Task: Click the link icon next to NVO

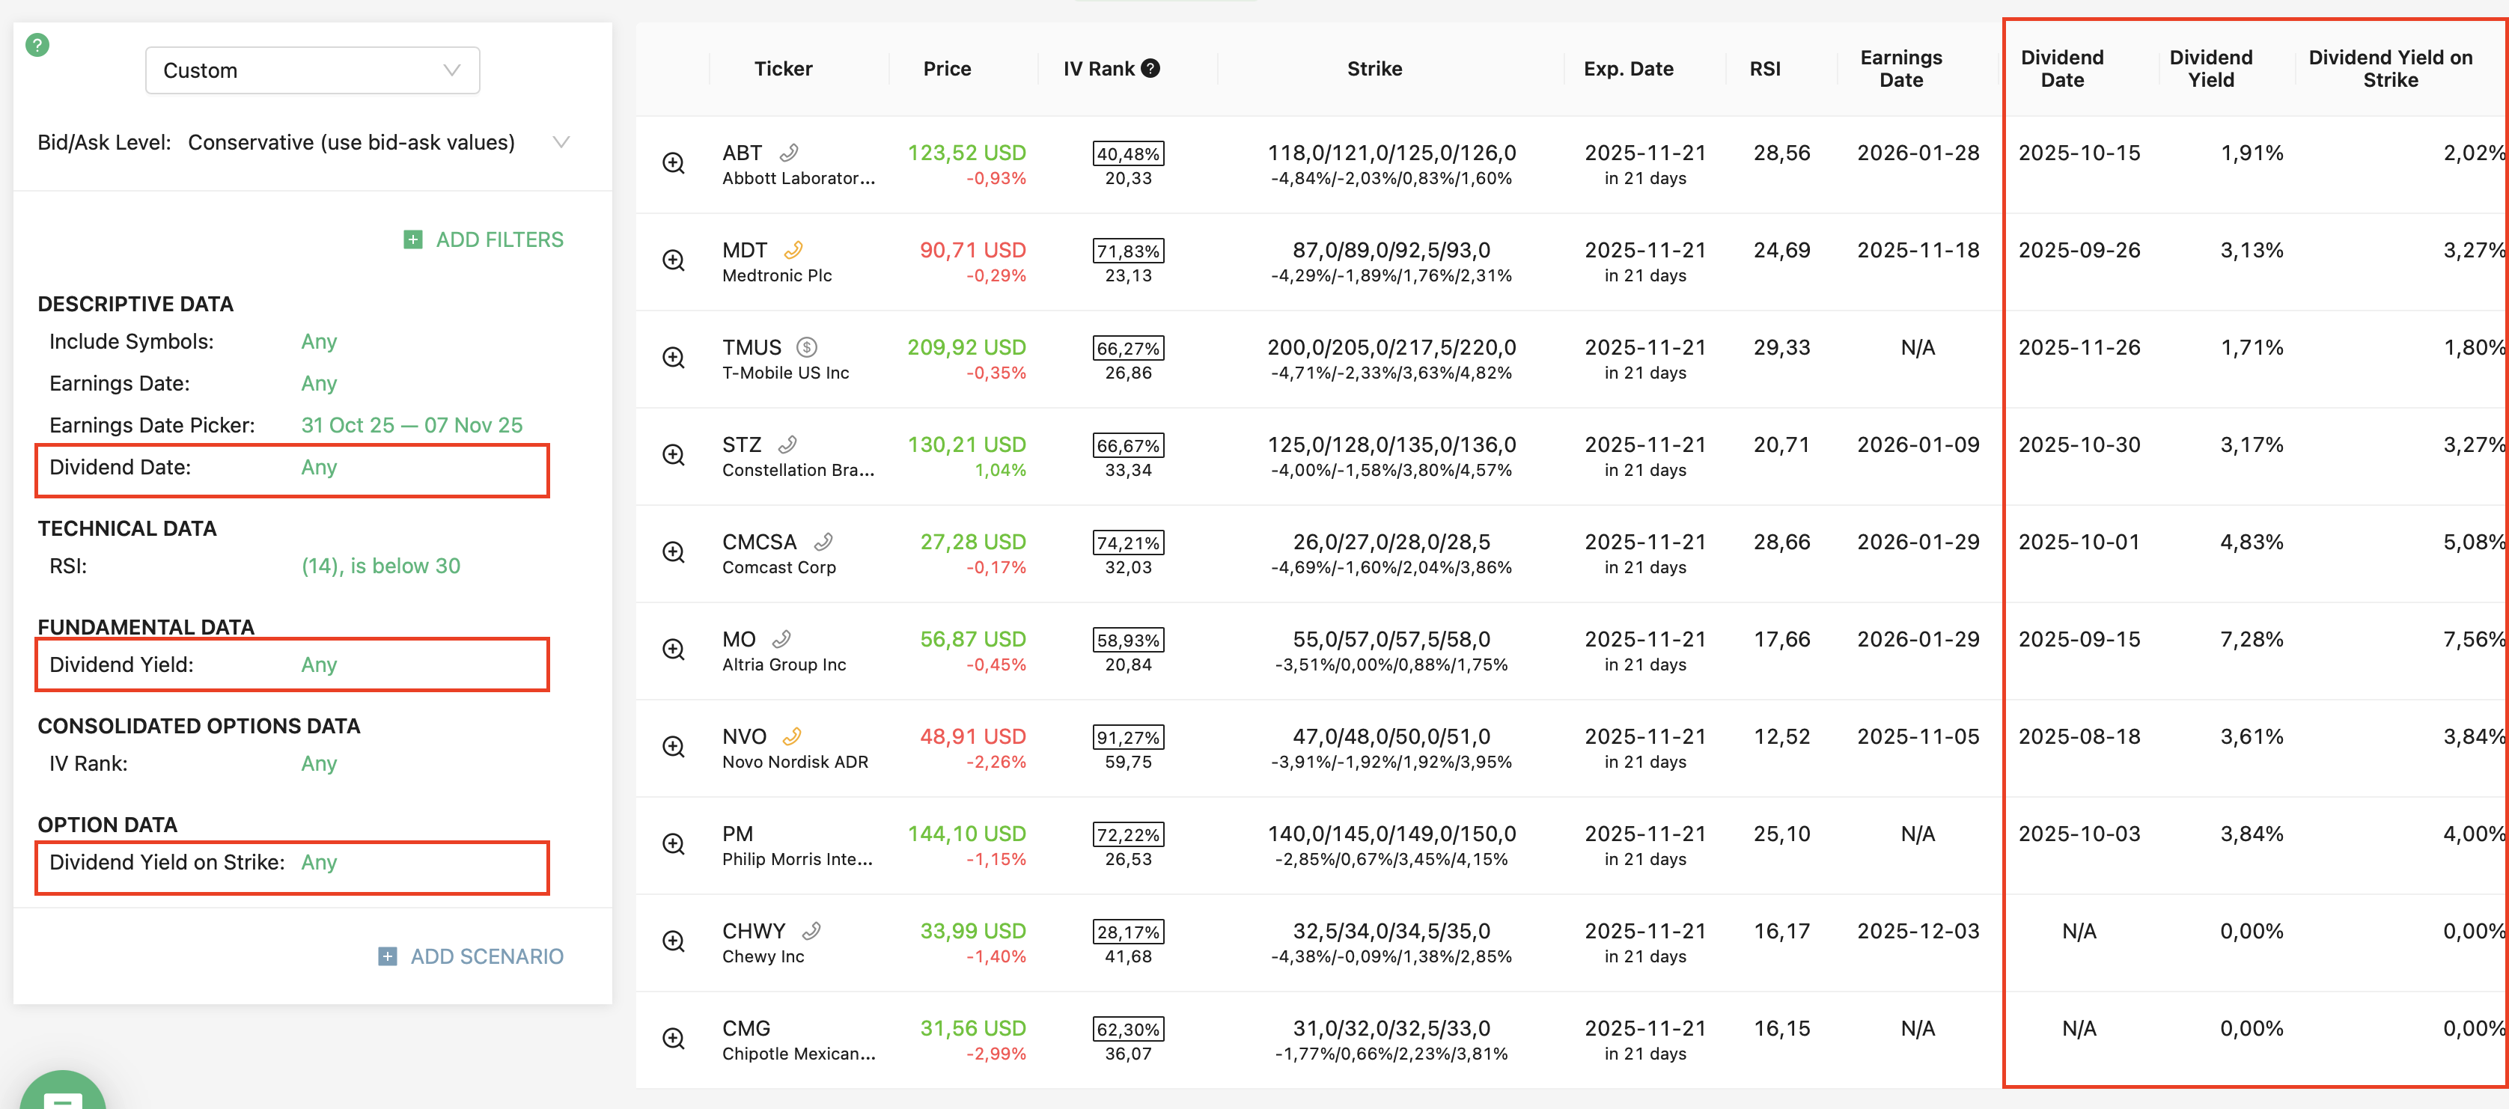Action: tap(792, 737)
